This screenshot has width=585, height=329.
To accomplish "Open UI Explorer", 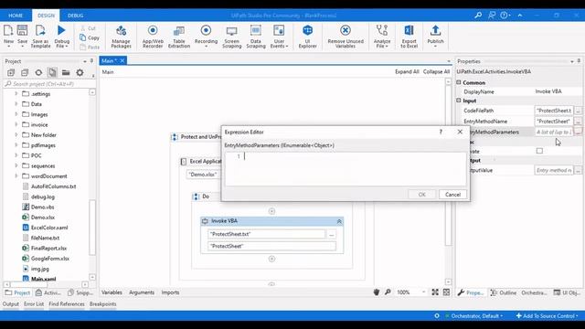I will (x=307, y=37).
